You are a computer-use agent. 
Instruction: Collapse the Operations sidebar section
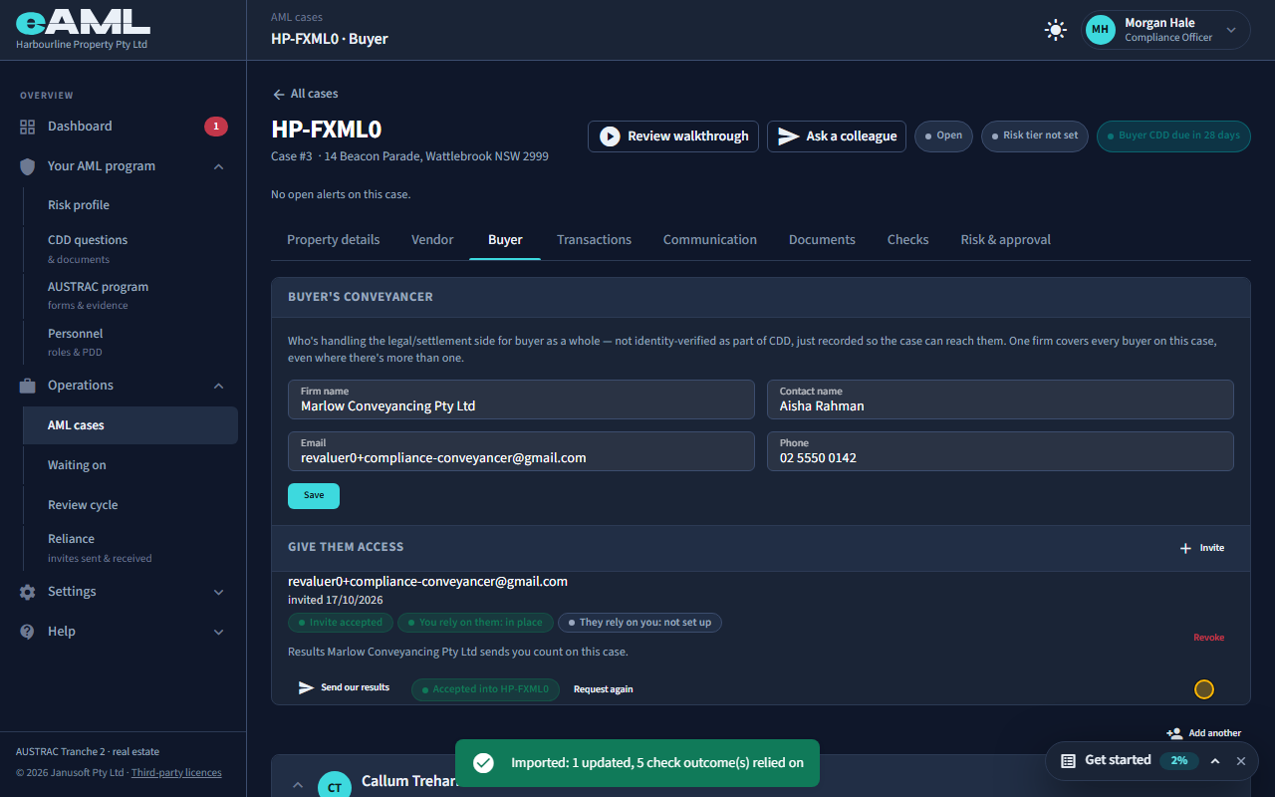click(219, 386)
